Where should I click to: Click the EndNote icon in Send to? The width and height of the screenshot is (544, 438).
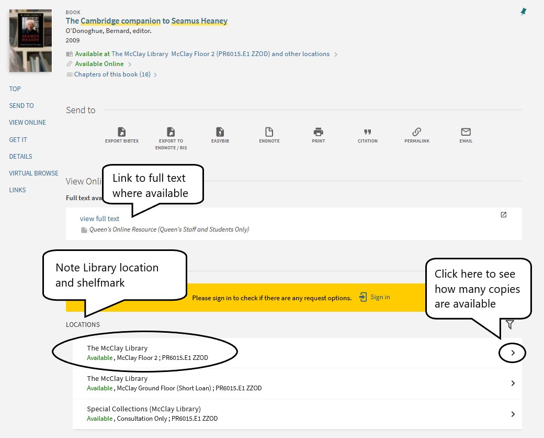tap(269, 132)
